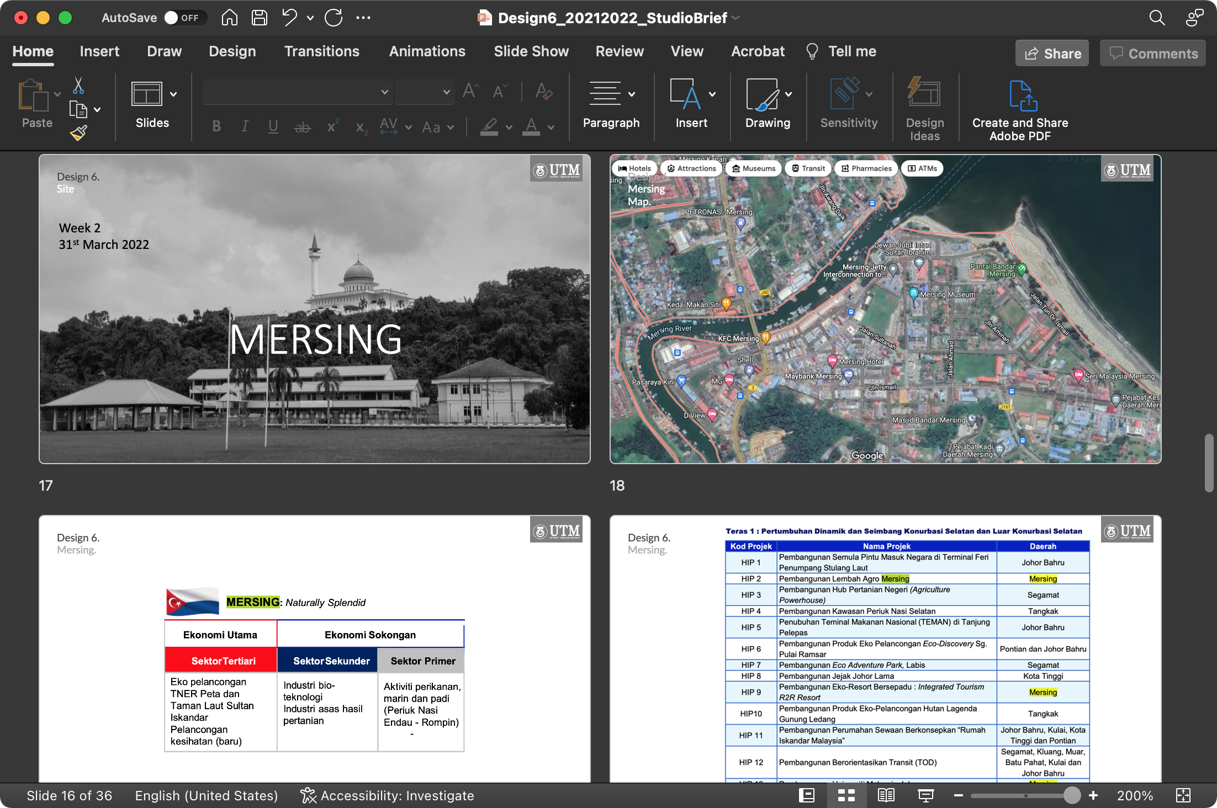
Task: Click Create and Share Adobe PDF
Action: point(1019,109)
